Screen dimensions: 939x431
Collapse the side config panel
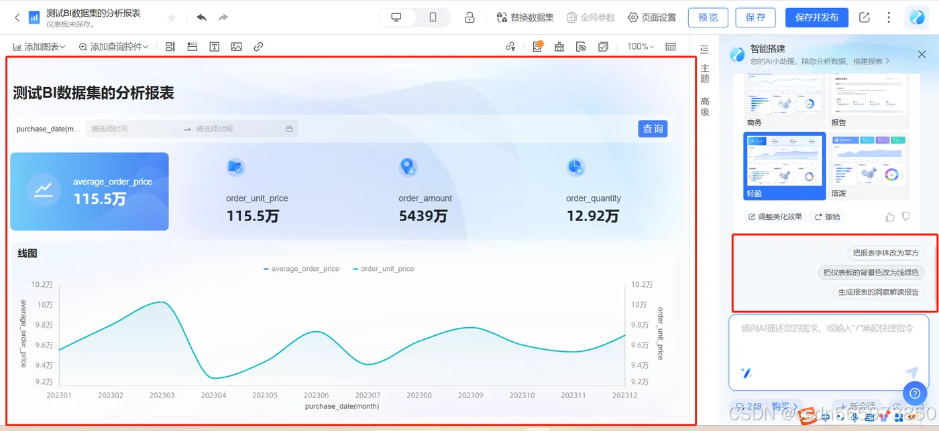(704, 50)
